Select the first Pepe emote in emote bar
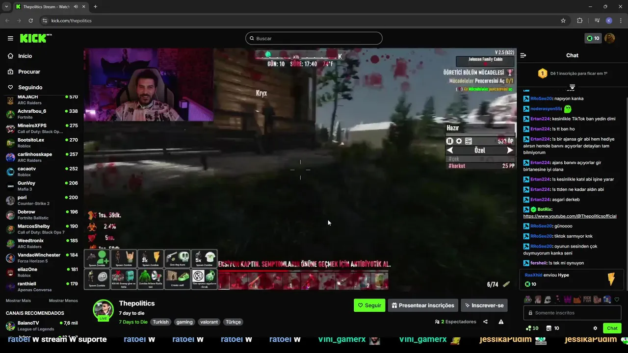 click(528, 300)
